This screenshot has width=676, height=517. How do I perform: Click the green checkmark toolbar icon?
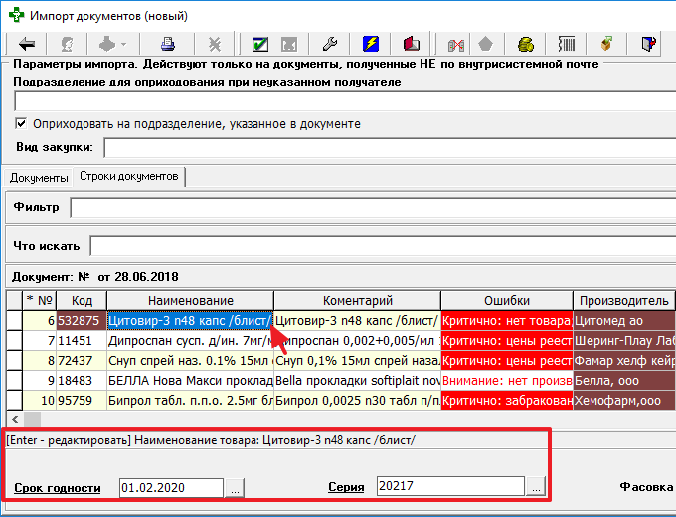click(x=260, y=44)
